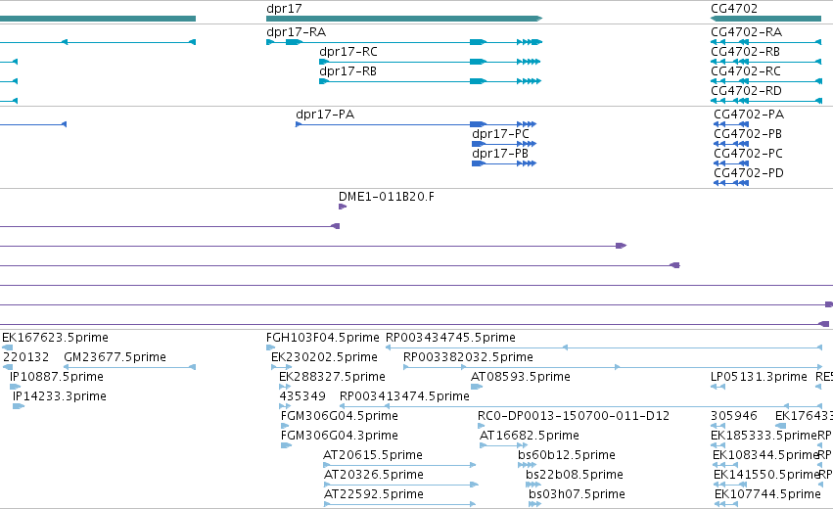The width and height of the screenshot is (833, 509).
Task: Click the FGM306G04.3prime EST
Action: pyautogui.click(x=287, y=445)
